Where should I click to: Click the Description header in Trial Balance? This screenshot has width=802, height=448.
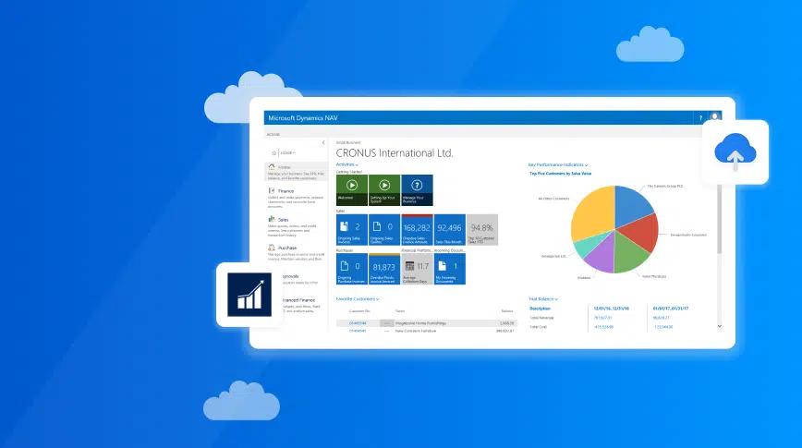click(x=541, y=309)
